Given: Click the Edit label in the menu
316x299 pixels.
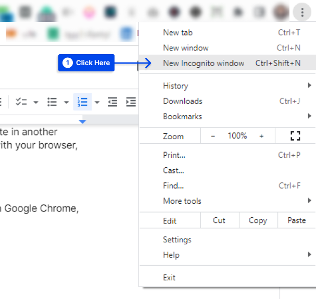Looking at the screenshot, I should pyautogui.click(x=170, y=221).
